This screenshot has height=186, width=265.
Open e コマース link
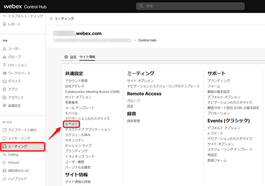(215, 133)
